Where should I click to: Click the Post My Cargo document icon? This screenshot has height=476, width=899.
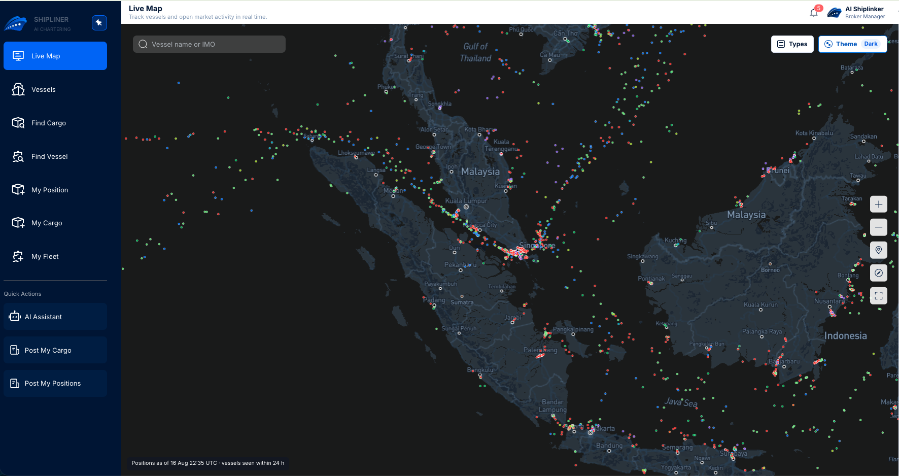[15, 350]
